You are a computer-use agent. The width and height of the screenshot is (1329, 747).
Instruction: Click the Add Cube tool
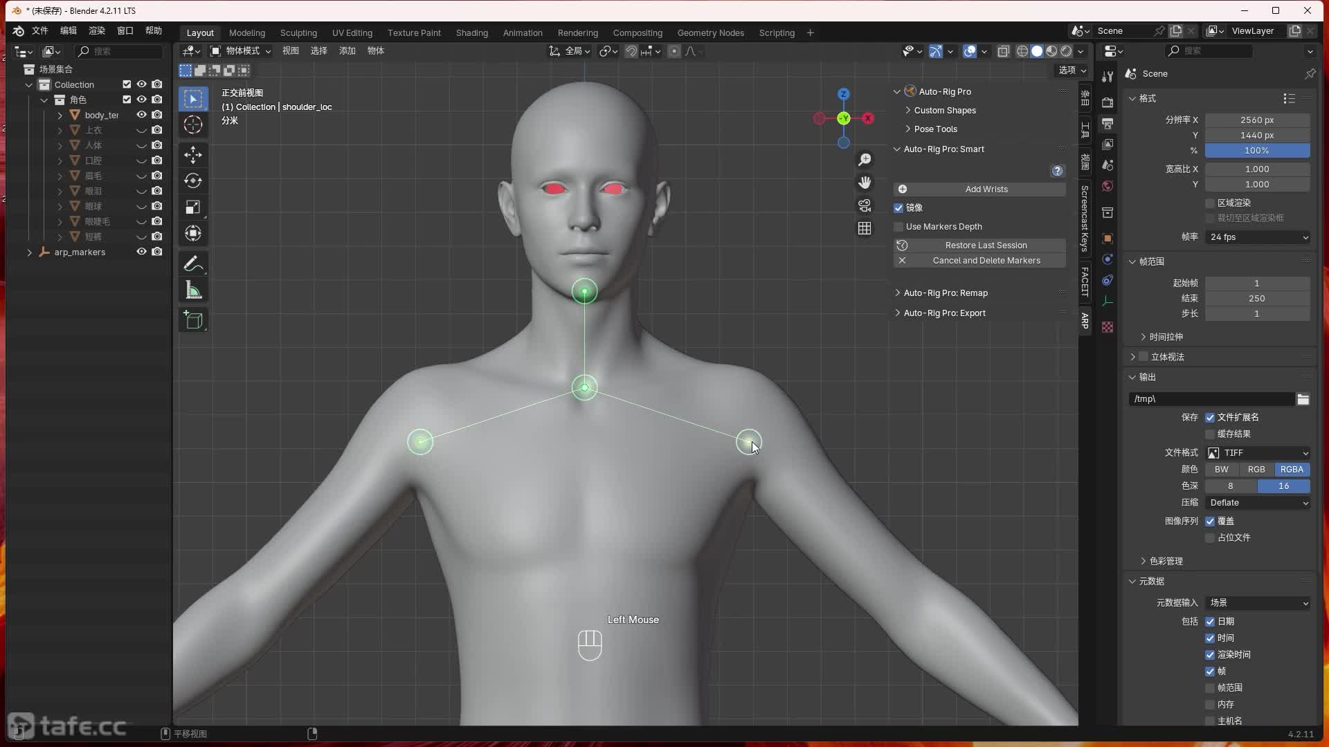coord(193,320)
